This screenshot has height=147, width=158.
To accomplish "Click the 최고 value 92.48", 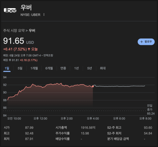I will [29, 133].
